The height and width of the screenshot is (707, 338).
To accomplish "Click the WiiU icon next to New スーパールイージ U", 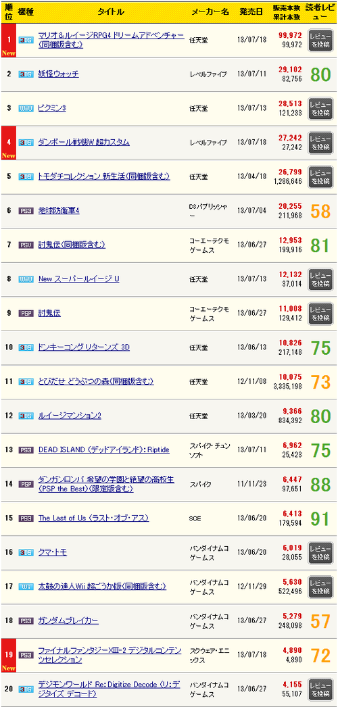I will click(x=26, y=279).
